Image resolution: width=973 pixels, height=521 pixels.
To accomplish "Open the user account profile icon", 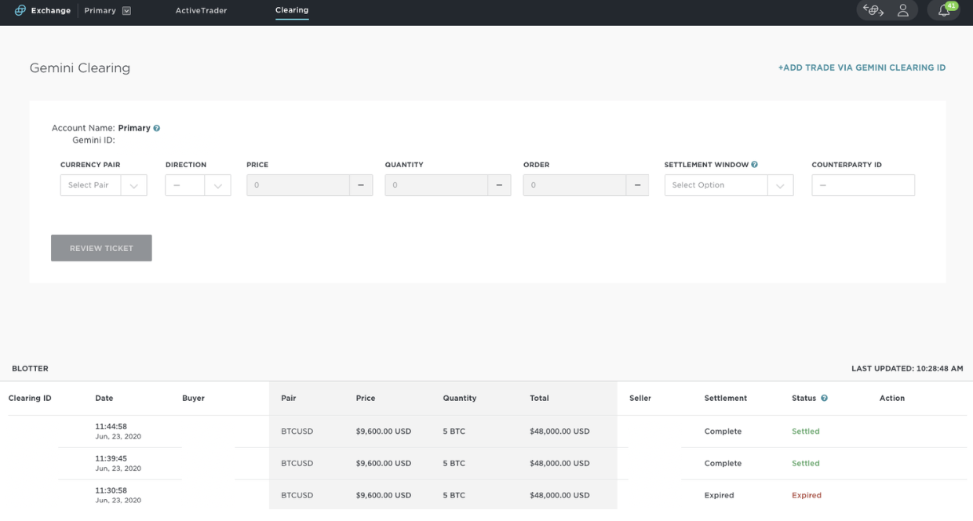I will point(903,10).
